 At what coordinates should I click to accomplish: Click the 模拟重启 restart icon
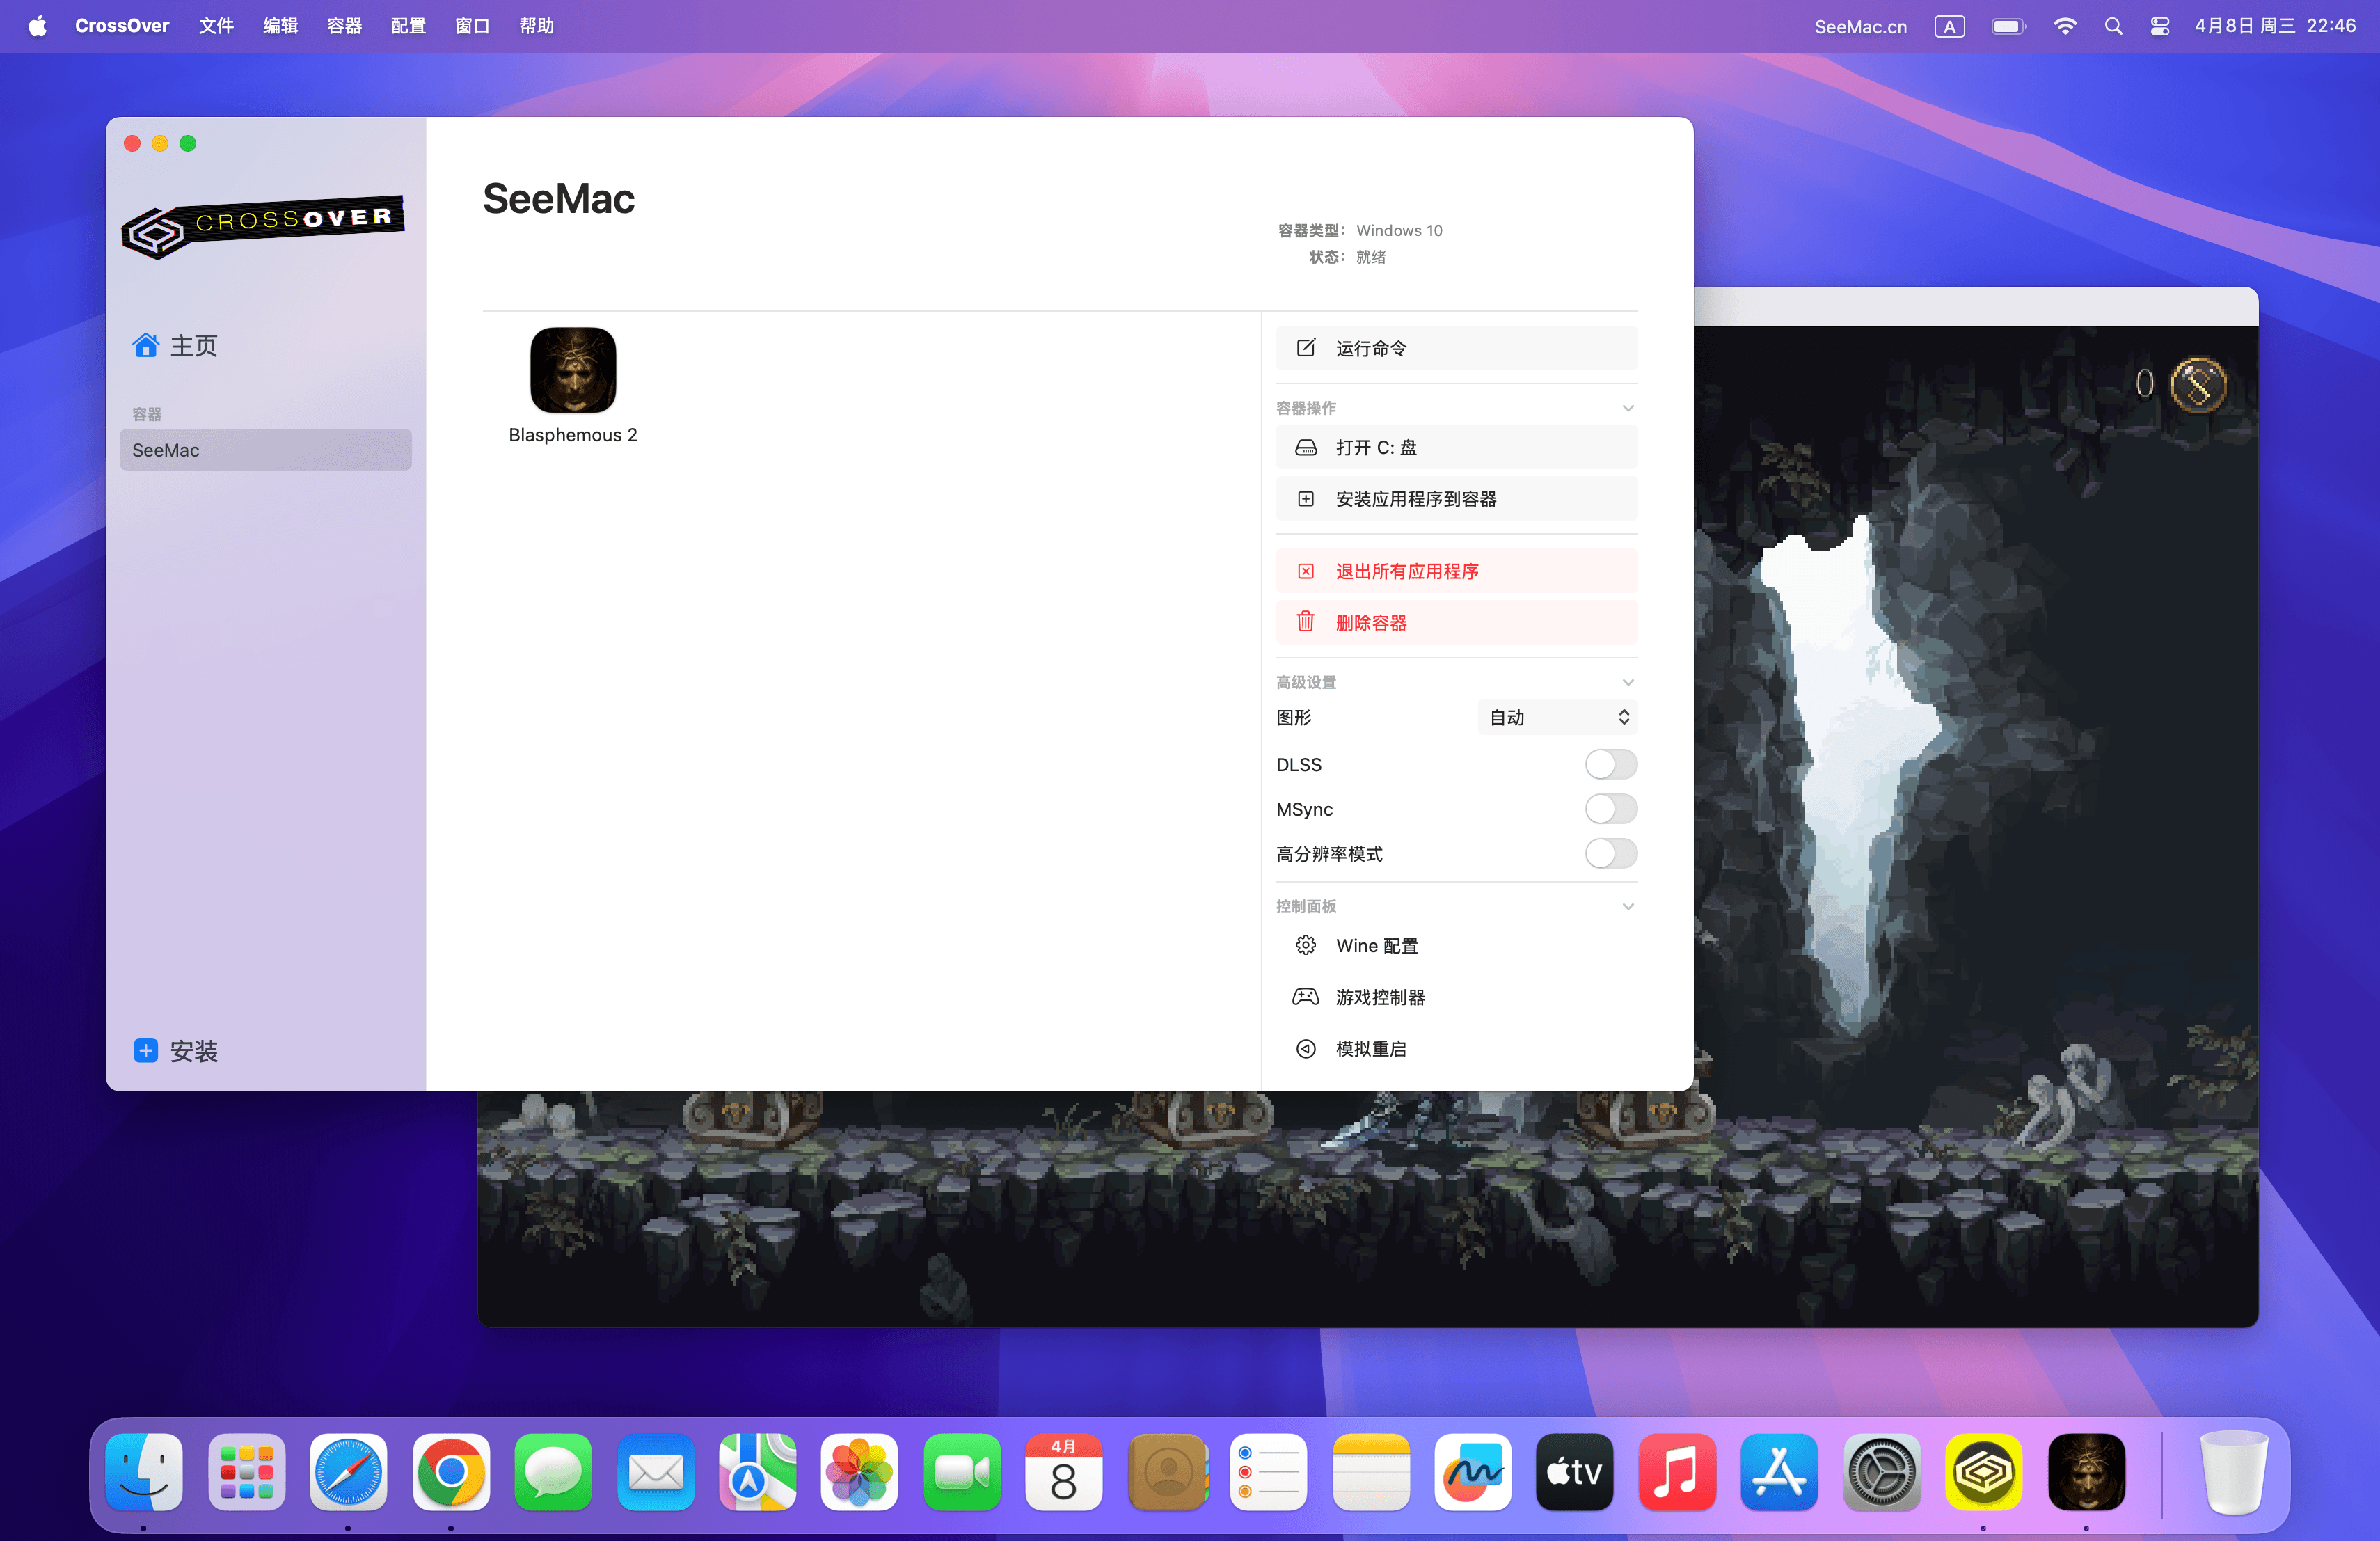1305,1048
